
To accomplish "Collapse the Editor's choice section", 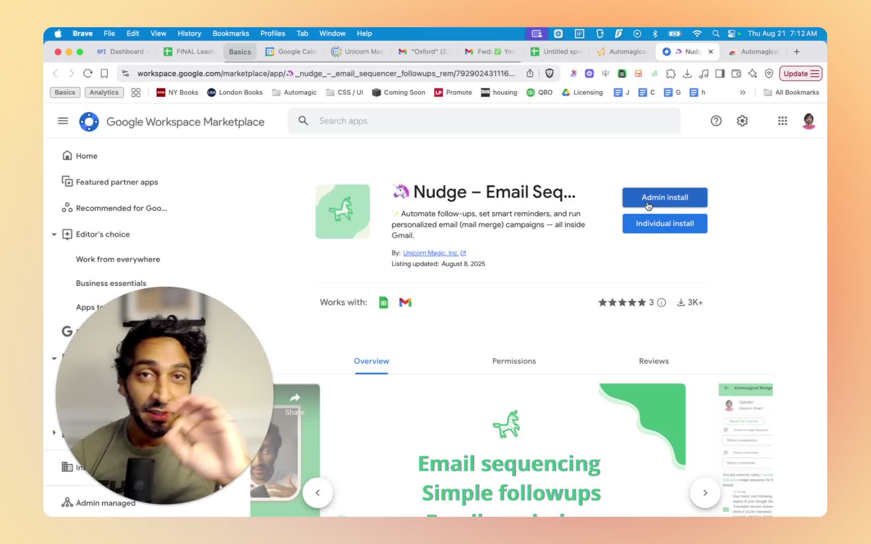I will pyautogui.click(x=54, y=234).
